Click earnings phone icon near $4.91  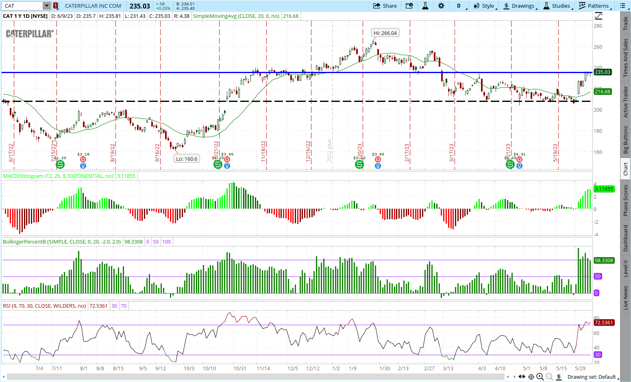coord(519,160)
